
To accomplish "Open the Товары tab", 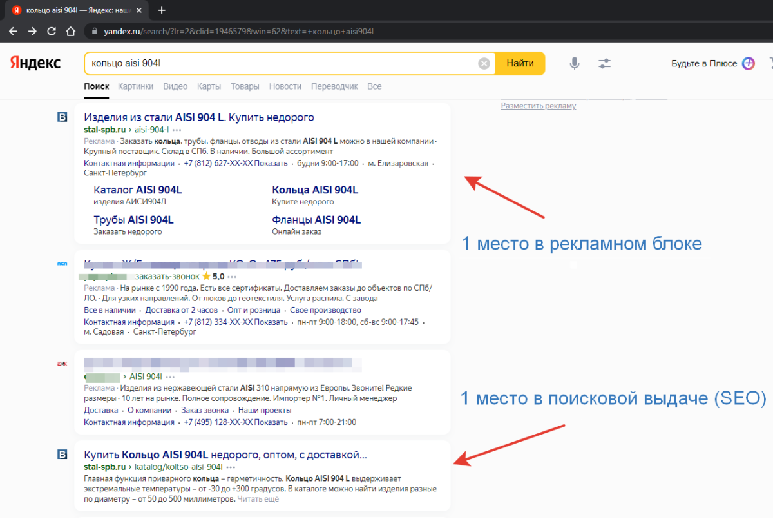I will 245,86.
